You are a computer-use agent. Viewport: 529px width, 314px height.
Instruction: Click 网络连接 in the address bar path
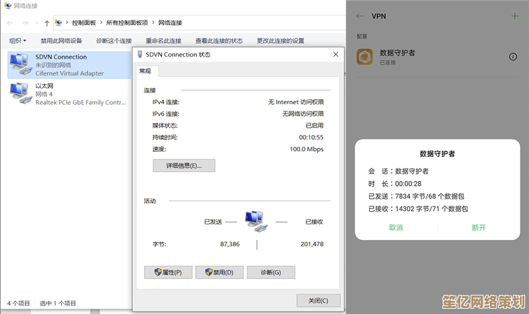[169, 23]
